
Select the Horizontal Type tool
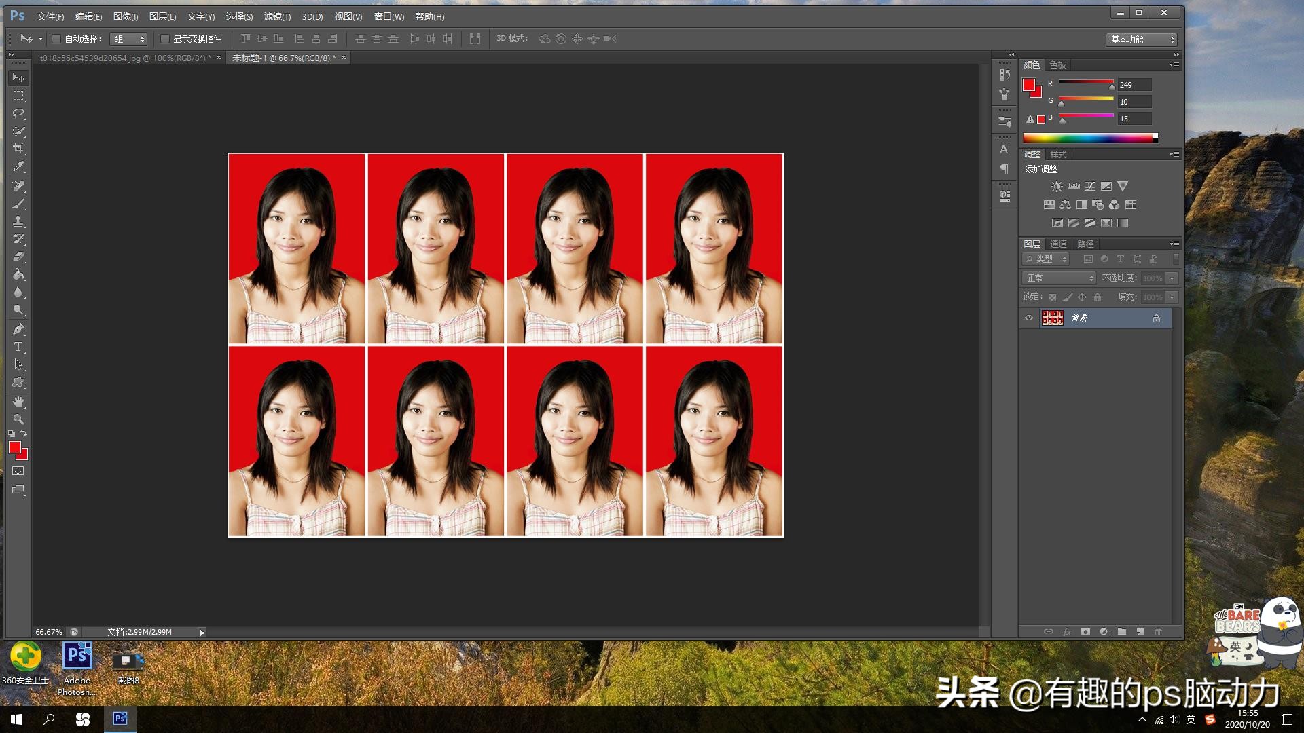18,347
